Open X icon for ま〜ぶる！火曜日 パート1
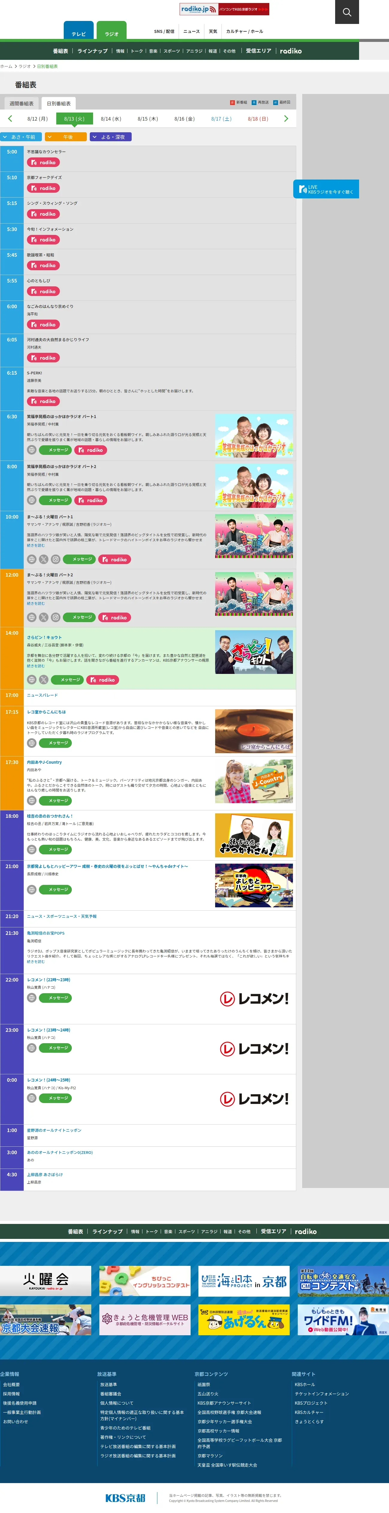Screen dimensions: 389x1513 (43, 559)
